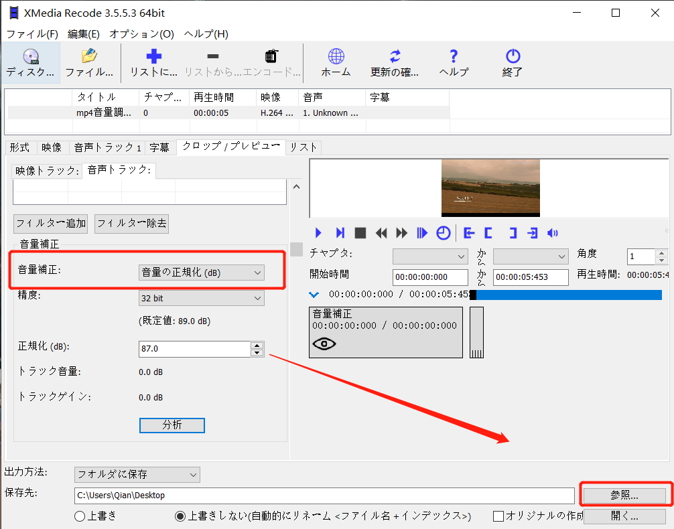This screenshot has width=674, height=529.
Task: Click the Check for Updates icon
Action: pyautogui.click(x=395, y=58)
